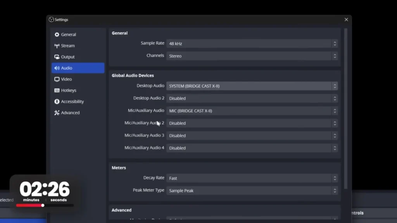Select the Audio settings tab

[78, 68]
